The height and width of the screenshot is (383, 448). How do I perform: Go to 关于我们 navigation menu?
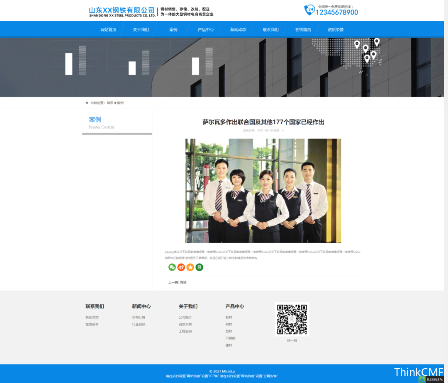[x=141, y=29]
